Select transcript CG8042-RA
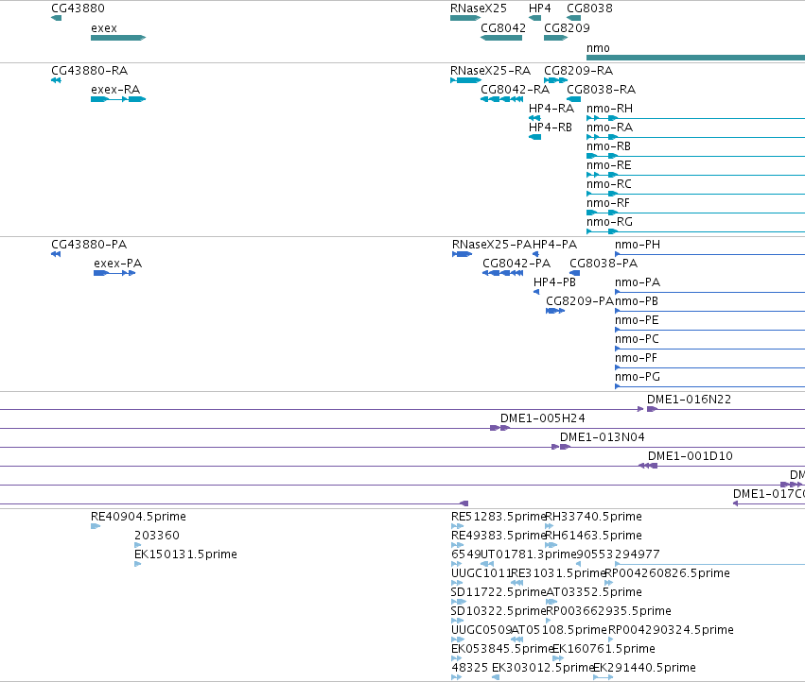Screen dimensions: 805x682 tap(515, 90)
